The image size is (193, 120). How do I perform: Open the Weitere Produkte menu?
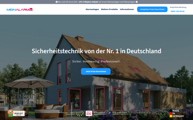[109, 9]
